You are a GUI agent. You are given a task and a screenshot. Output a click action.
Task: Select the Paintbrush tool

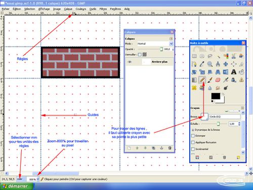click(x=210, y=80)
